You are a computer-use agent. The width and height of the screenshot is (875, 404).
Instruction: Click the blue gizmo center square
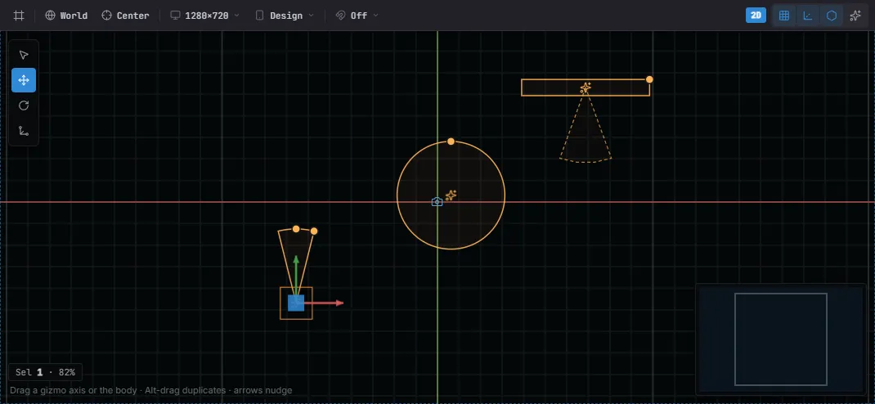click(296, 303)
